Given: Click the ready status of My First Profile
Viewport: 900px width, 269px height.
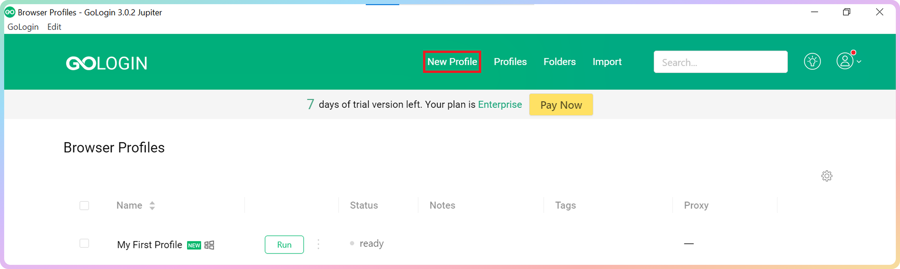Looking at the screenshot, I should point(367,243).
